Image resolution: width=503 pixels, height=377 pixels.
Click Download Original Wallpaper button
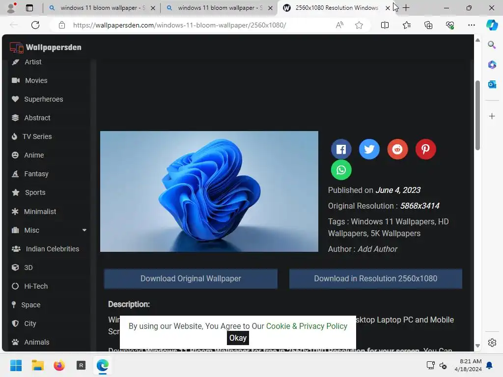click(191, 279)
